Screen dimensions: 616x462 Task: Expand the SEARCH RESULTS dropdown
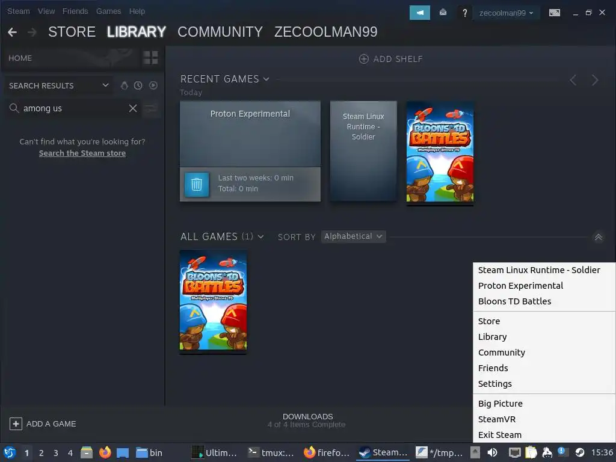tap(58, 85)
